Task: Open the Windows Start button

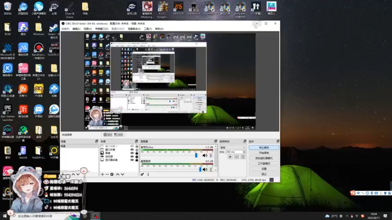Action: point(5,216)
